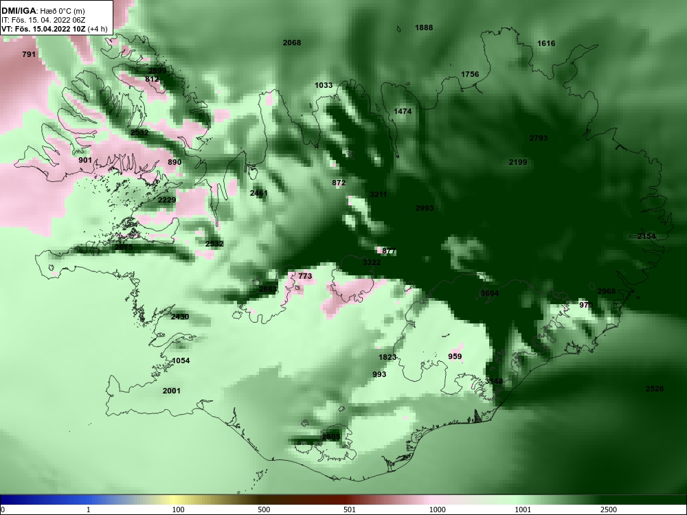The image size is (687, 515).
Task: Select the 2968 value label
Action: pyautogui.click(x=607, y=292)
